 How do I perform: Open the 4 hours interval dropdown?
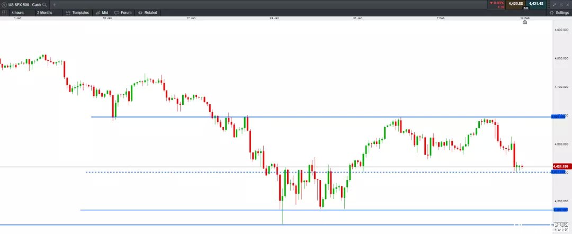(x=17, y=12)
